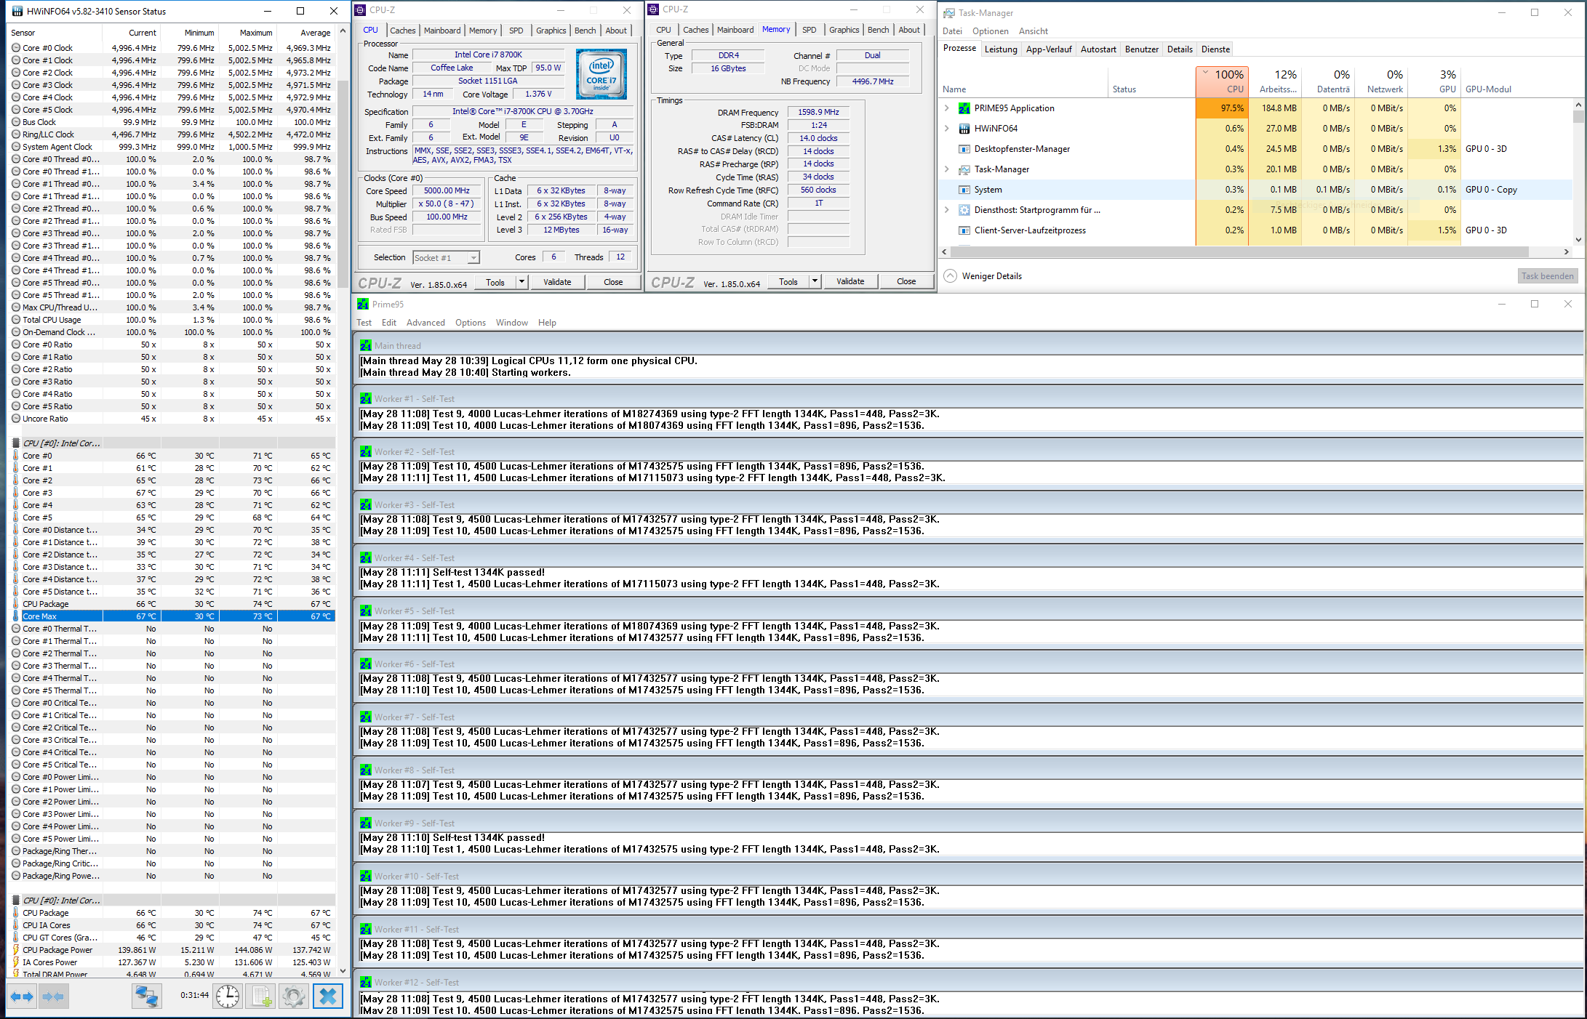1587x1019 pixels.
Task: Open Socket #1 selection dropdown
Action: 473,257
